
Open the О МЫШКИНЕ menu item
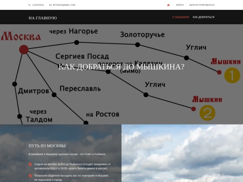[x=180, y=17]
